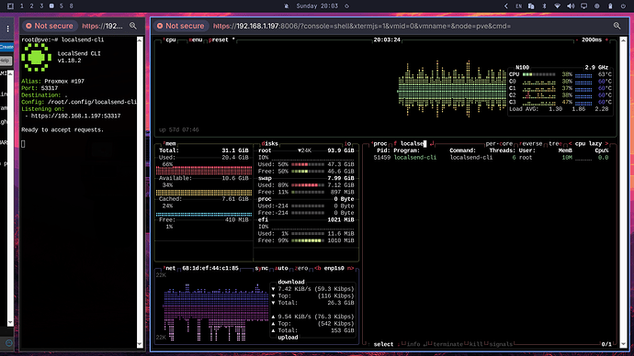Image resolution: width=634 pixels, height=356 pixels.
Task: Decrease the 2000ms update interval
Action: 577,40
